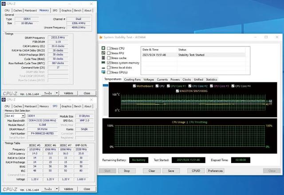Select the Temperatures tab
This screenshot has width=284, height=195.
(x=113, y=79)
